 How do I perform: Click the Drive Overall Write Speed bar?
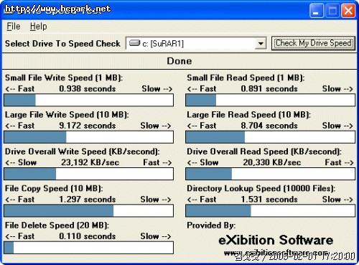click(x=88, y=174)
